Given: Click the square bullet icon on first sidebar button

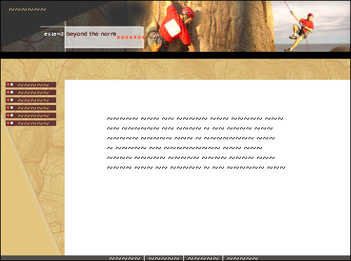Looking at the screenshot, I should tap(10, 85).
